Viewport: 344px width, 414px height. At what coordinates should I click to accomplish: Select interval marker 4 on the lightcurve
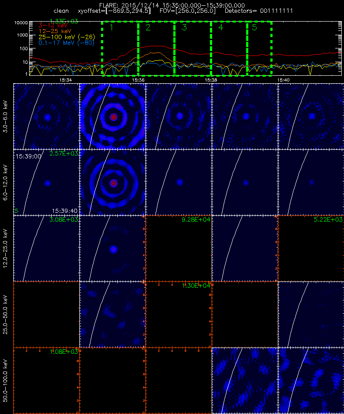[221, 27]
